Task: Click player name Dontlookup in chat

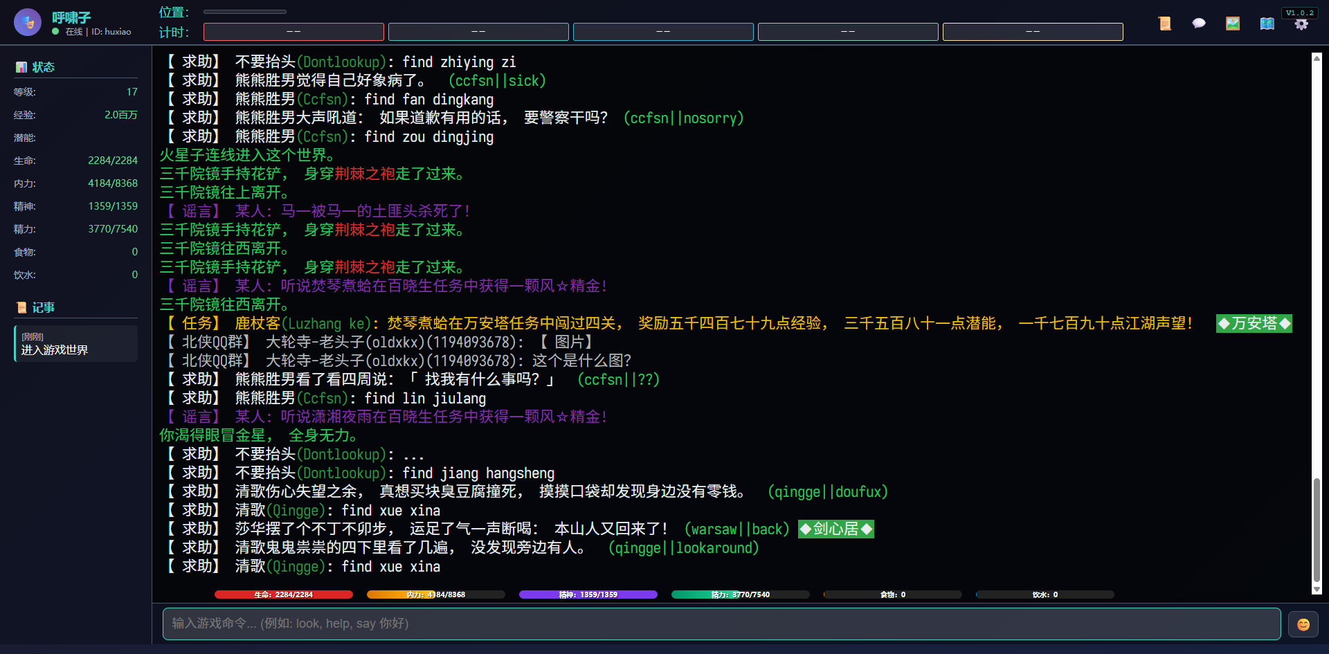Action: [342, 454]
